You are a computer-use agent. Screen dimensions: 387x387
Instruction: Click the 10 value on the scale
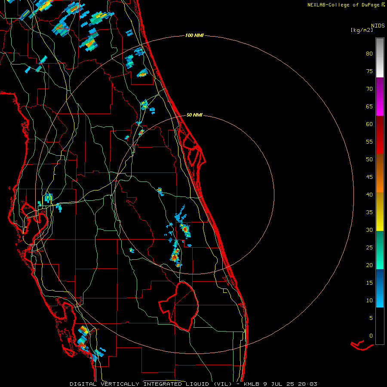[369, 301]
